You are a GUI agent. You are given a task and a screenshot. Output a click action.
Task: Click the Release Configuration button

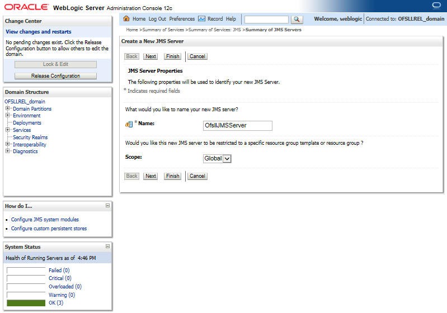pyautogui.click(x=55, y=76)
